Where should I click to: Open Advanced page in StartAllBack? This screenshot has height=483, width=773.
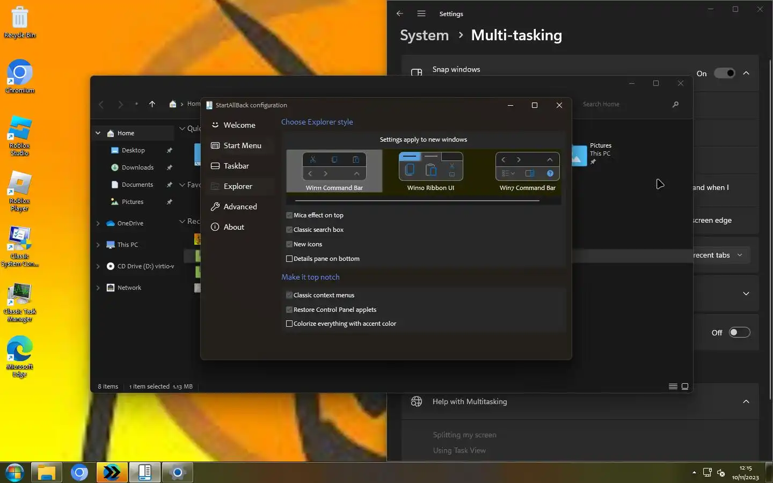point(240,207)
